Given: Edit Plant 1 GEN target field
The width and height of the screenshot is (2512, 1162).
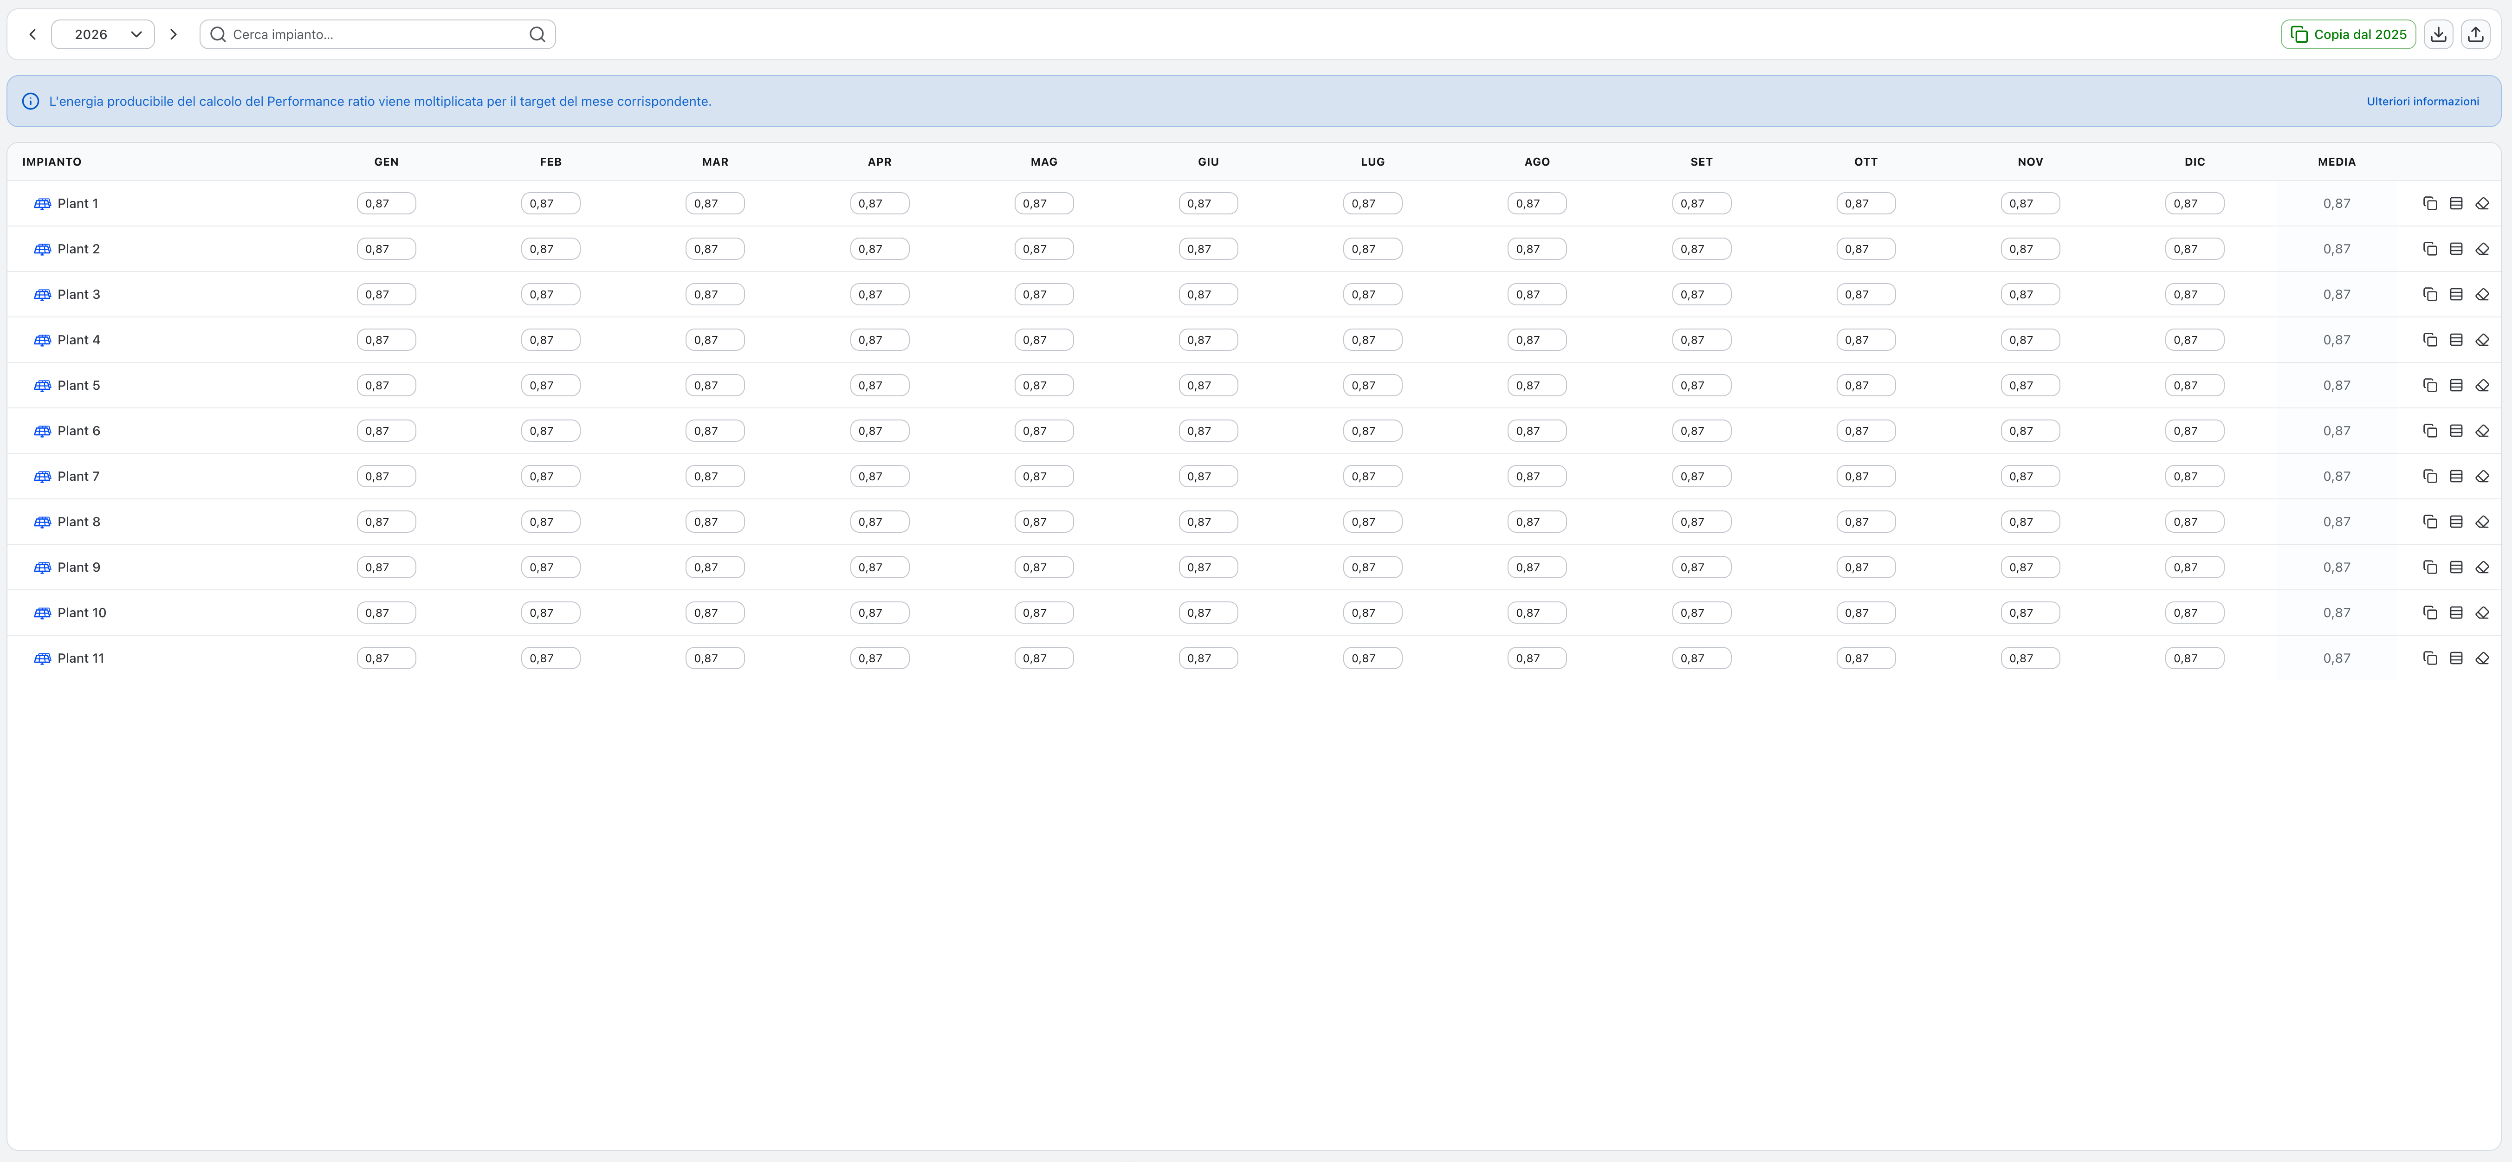Looking at the screenshot, I should pyautogui.click(x=386, y=204).
